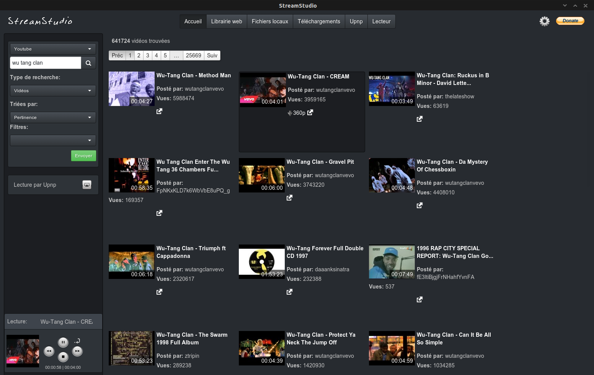Open 1996 RAP CITY SPECIAL external link icon

420,300
